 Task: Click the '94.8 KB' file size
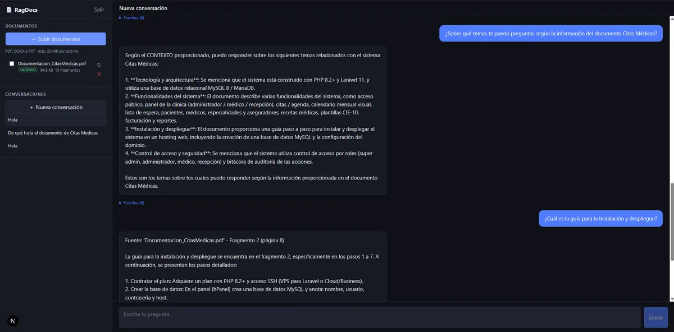coord(47,71)
